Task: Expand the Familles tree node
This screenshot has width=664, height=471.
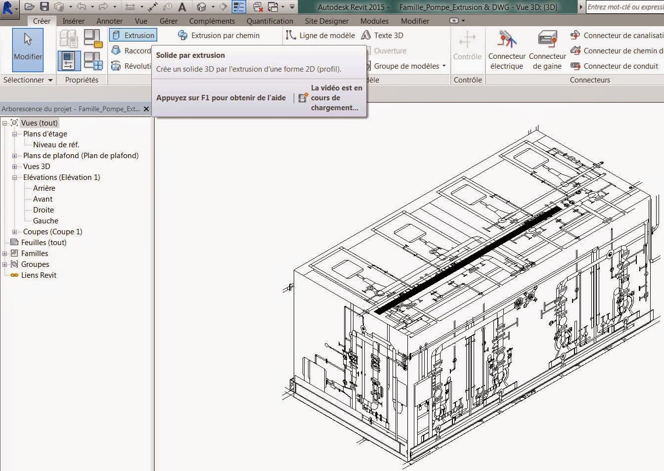Action: point(5,254)
